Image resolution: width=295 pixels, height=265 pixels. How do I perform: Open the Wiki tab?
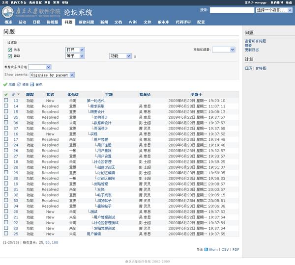point(133,22)
